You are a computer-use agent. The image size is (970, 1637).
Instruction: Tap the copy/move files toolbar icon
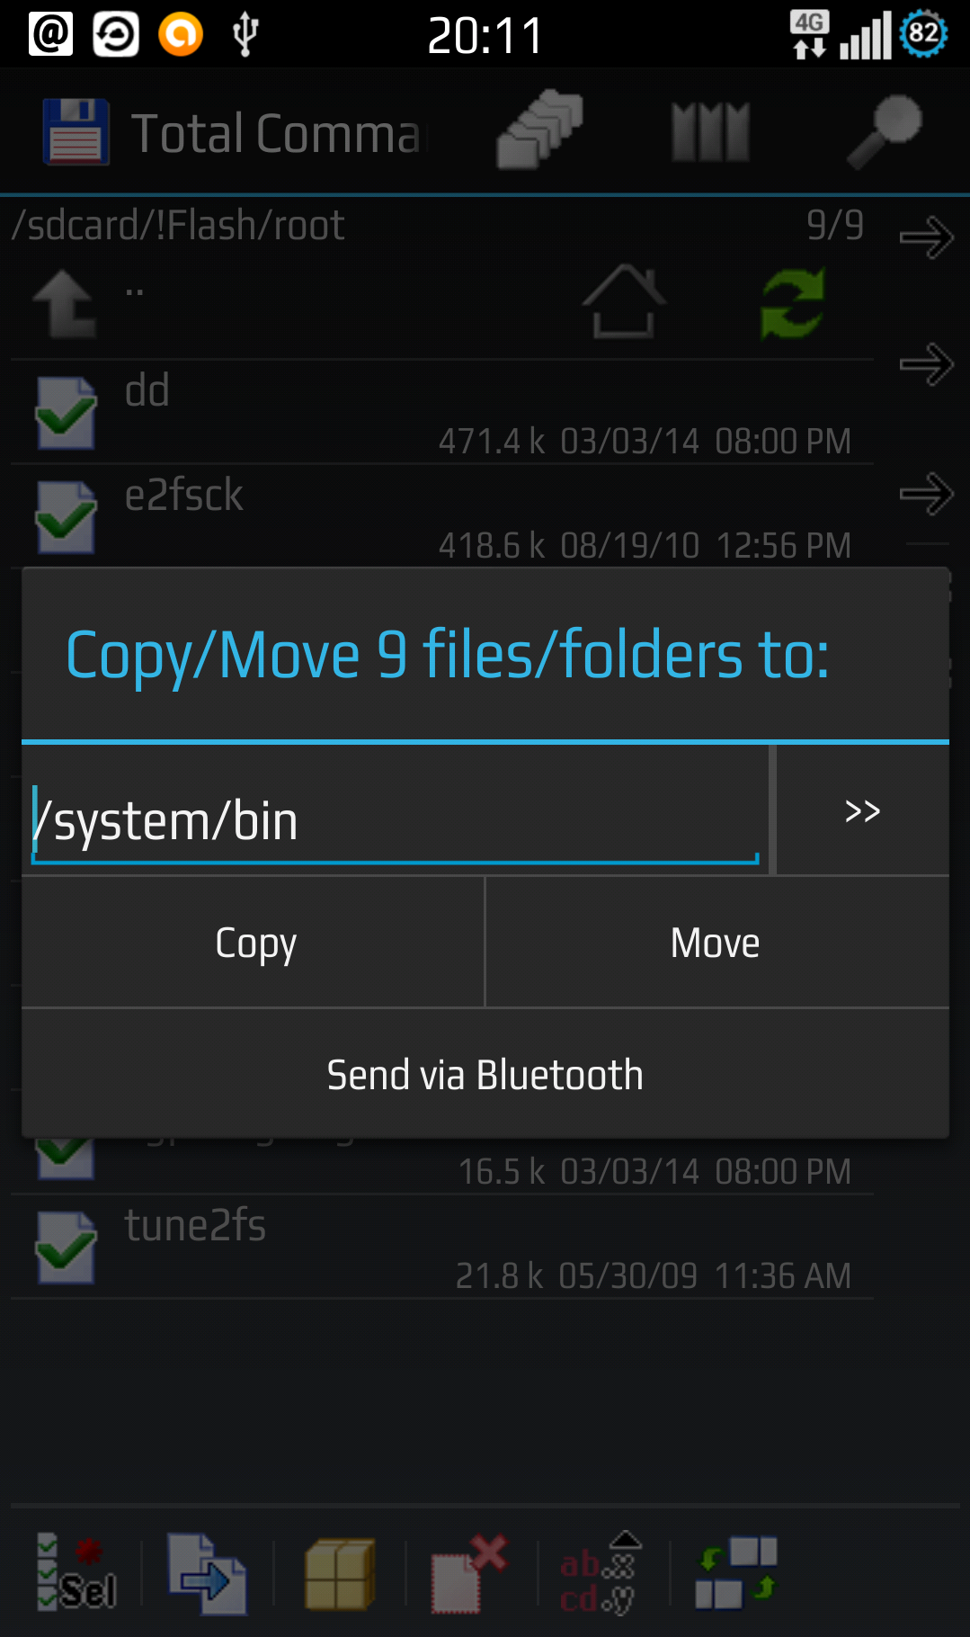[207, 1573]
